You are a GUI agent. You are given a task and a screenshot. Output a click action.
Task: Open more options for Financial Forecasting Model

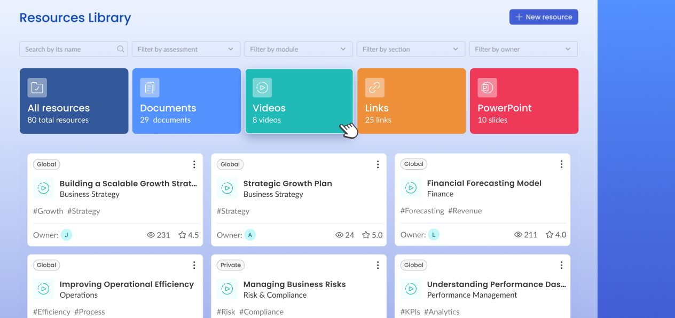click(561, 164)
